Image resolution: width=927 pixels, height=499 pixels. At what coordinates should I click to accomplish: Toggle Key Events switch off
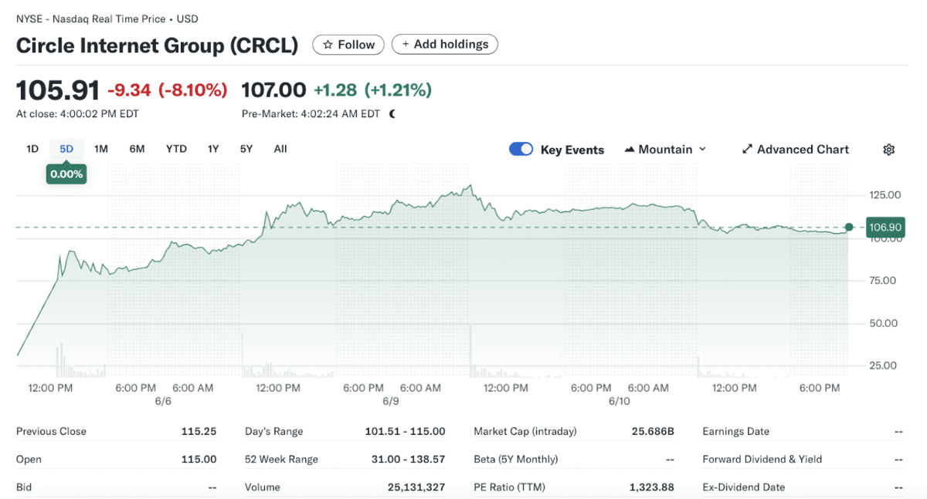click(x=521, y=150)
